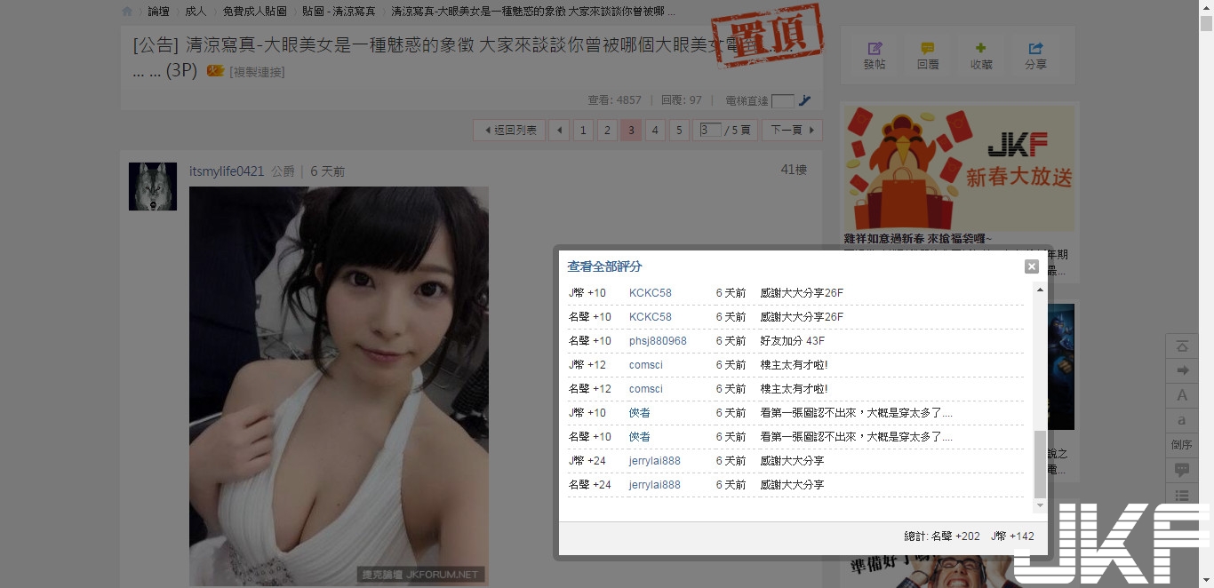Click the J幣 +142 total text
The height and width of the screenshot is (588, 1214).
(1012, 536)
